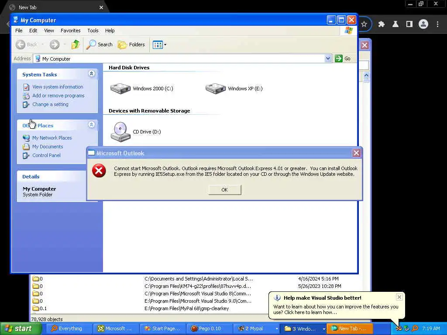Click the Go button
The image size is (447, 335).
[x=343, y=59]
